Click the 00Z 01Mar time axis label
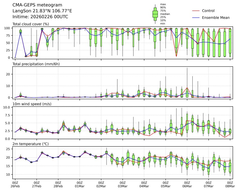Screen dimensions: 238x191 pos(79,184)
